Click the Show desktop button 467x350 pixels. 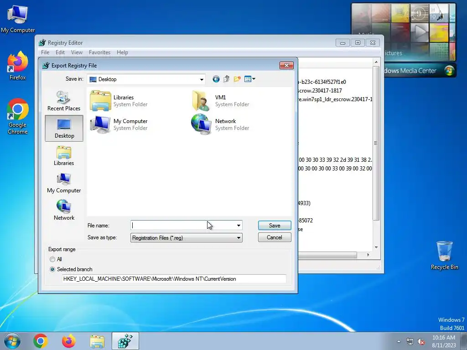pos(464,341)
